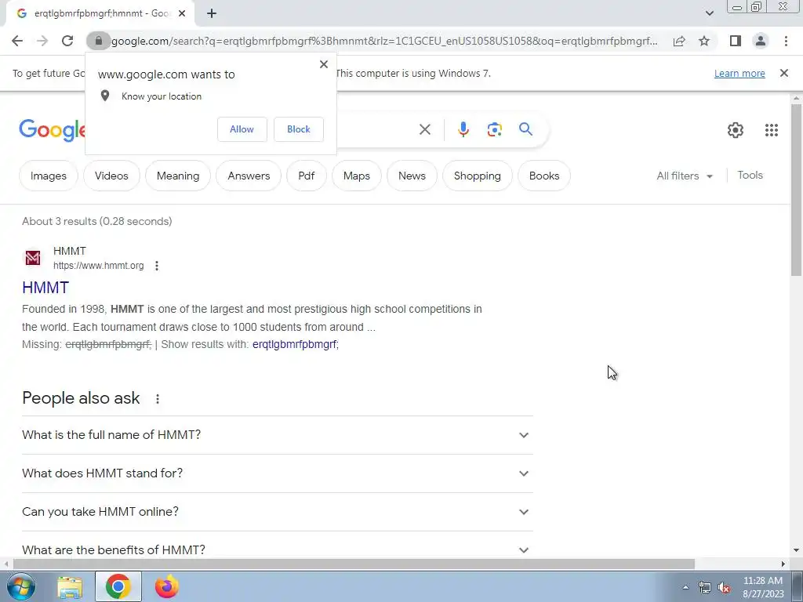The width and height of the screenshot is (803, 602).
Task: Open the All filters dropdown
Action: pyautogui.click(x=684, y=176)
